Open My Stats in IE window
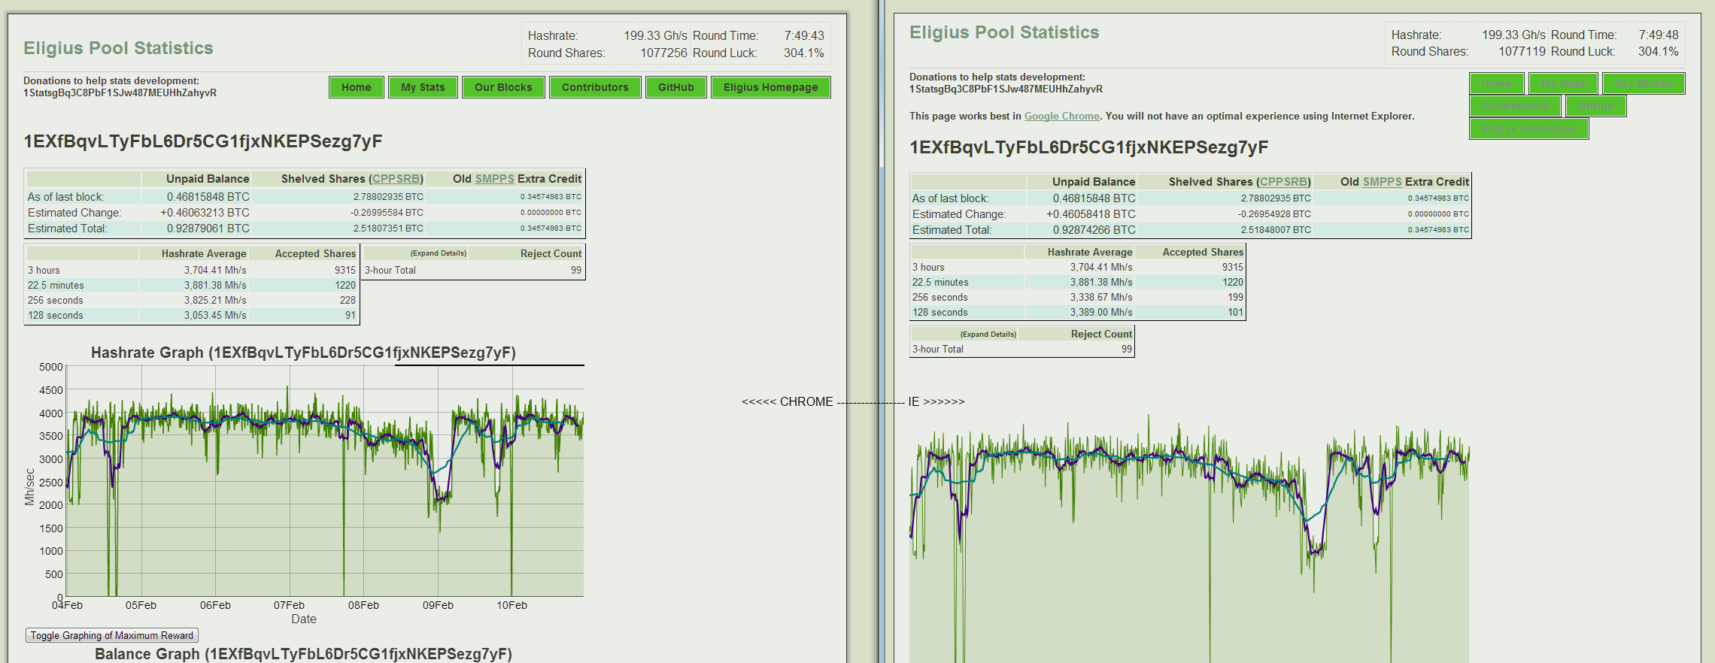The width and height of the screenshot is (1715, 663). pos(1563,83)
